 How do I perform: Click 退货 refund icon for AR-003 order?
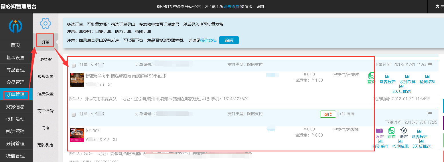point(403,133)
